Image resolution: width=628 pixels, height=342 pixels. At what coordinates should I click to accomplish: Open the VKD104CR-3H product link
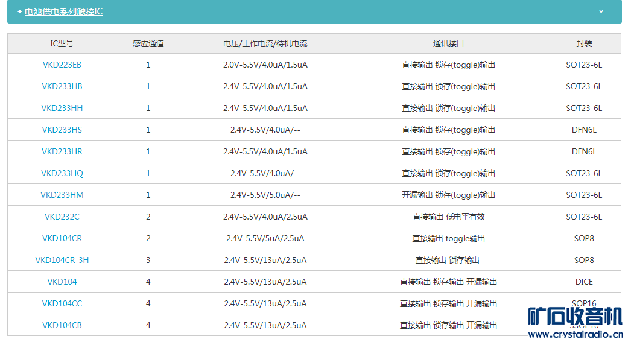click(x=62, y=260)
